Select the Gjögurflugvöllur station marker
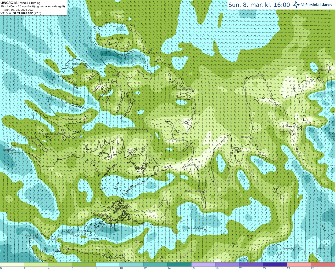Screen dimensions: 335x270 pos(193,91)
